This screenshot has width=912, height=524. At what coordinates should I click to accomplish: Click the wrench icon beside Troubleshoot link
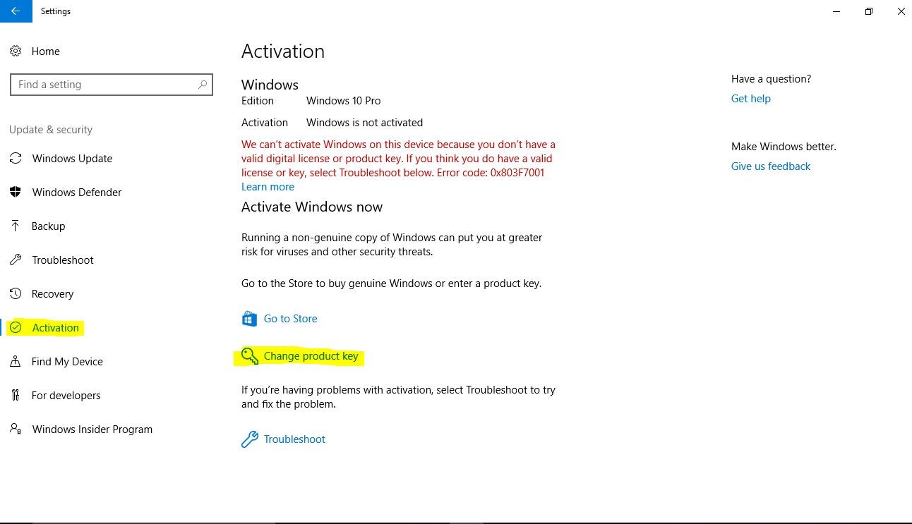tap(249, 439)
